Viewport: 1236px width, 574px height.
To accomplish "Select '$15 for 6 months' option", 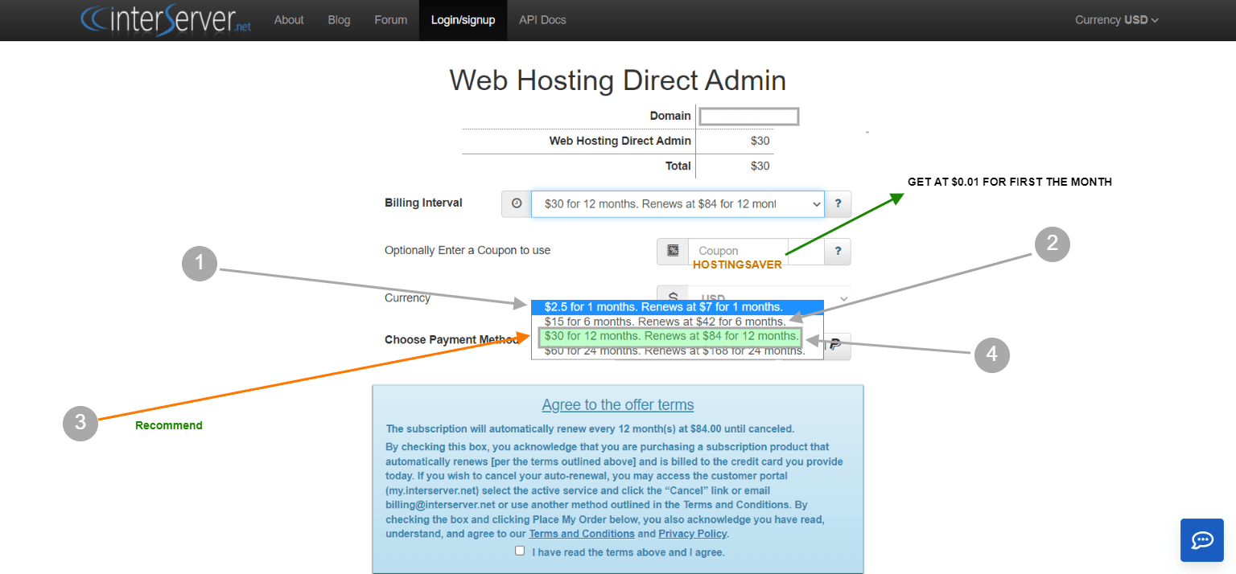I will [677, 322].
